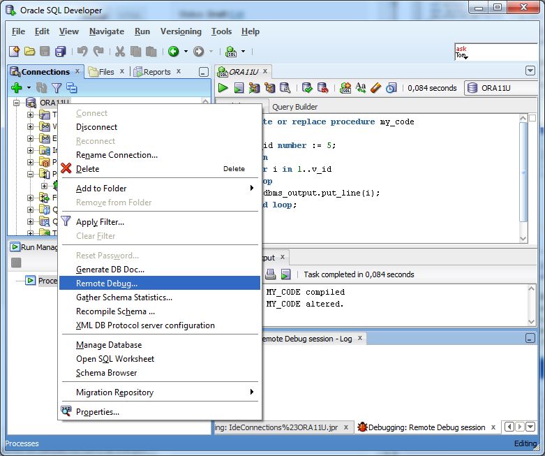Select Schema Browser entry
545x456 pixels.
click(160, 372)
